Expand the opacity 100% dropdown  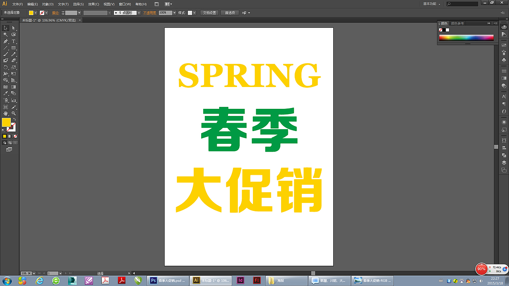(174, 13)
